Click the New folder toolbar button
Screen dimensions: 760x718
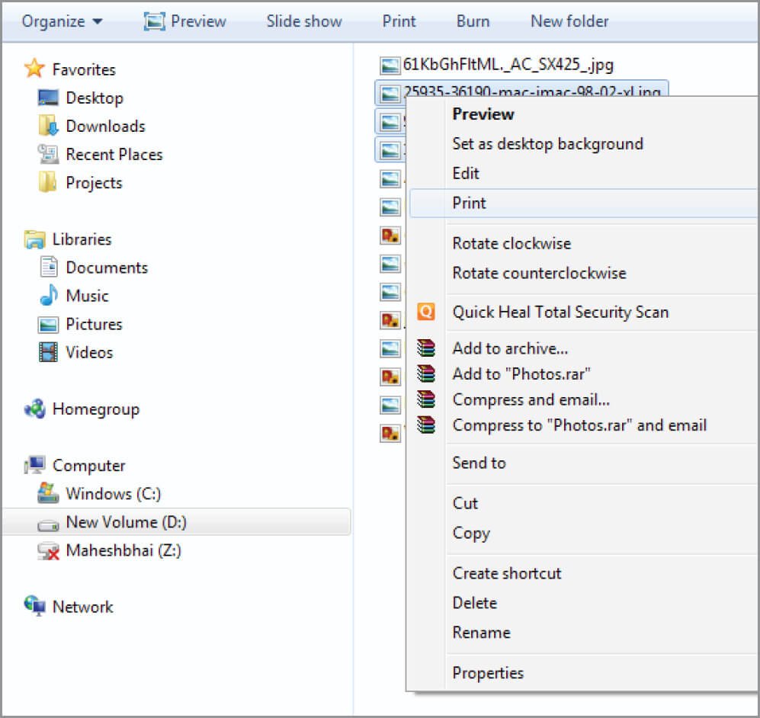click(569, 21)
